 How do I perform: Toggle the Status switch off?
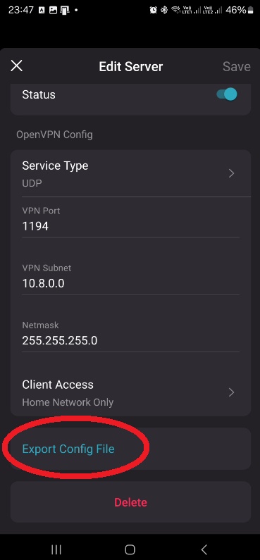pos(227,94)
